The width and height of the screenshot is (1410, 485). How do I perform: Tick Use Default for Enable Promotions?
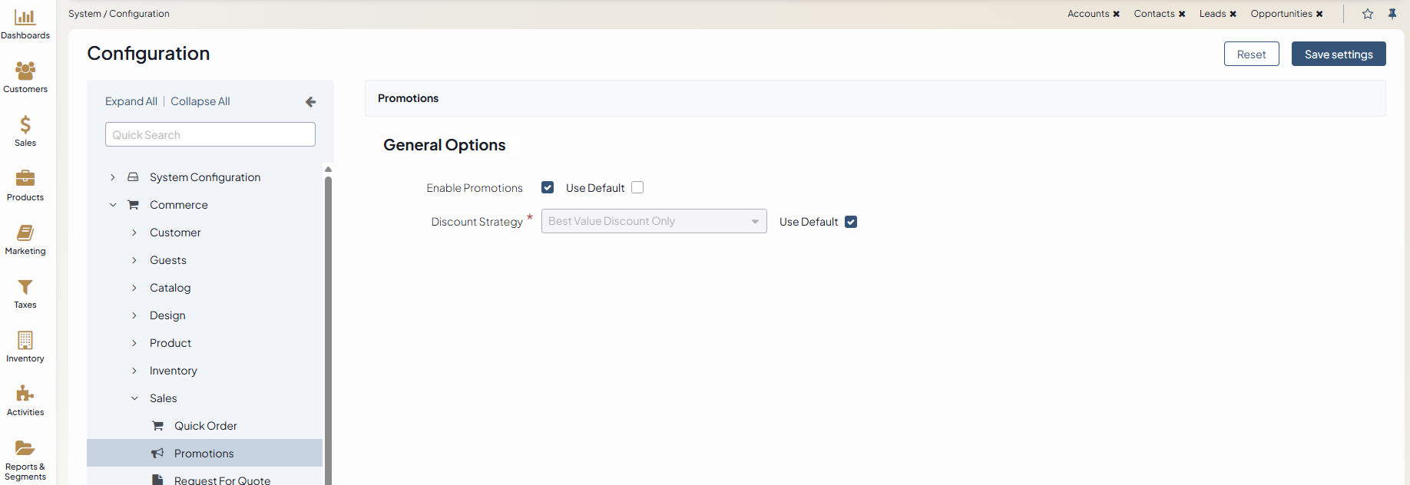637,187
